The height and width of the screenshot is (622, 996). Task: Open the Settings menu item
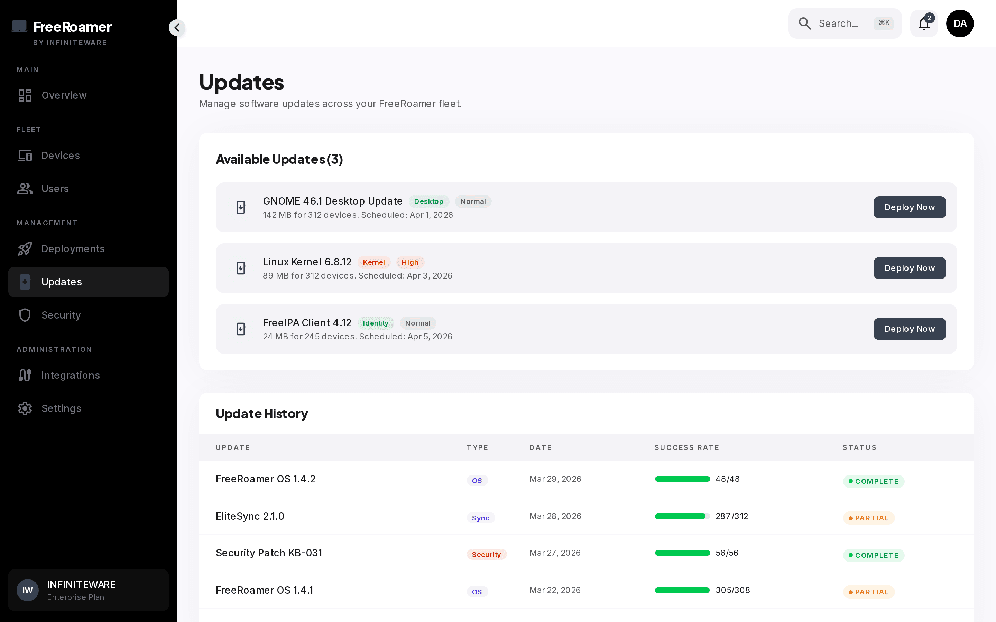coord(89,408)
